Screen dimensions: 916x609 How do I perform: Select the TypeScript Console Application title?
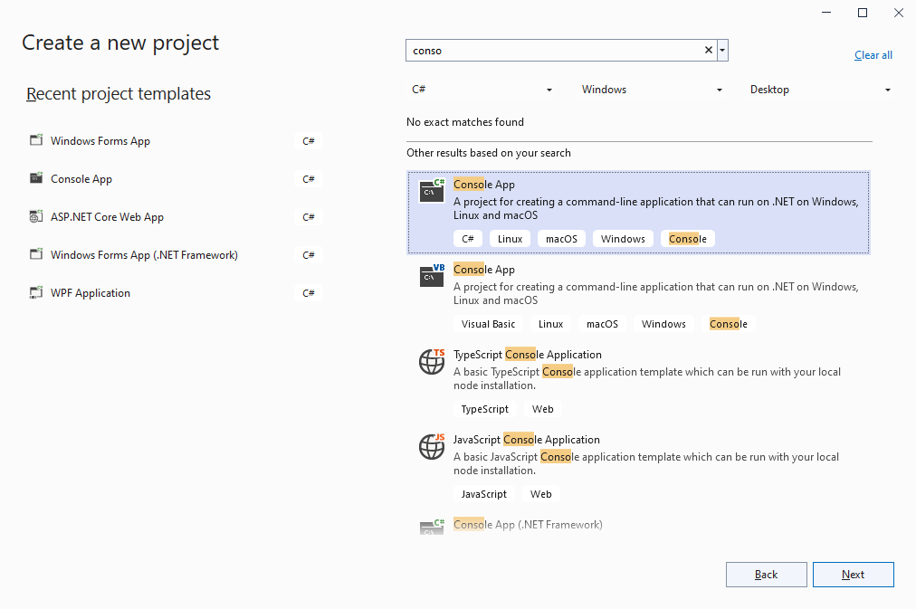point(528,355)
